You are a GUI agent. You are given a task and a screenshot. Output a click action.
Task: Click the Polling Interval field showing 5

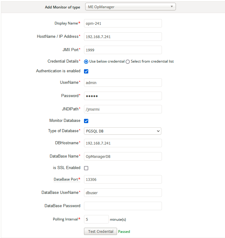click(x=96, y=219)
